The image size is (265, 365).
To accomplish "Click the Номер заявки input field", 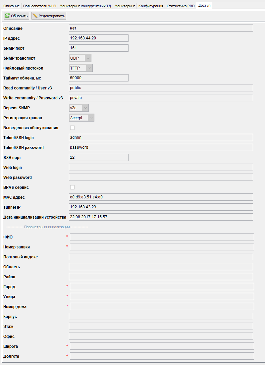I will point(162,247).
